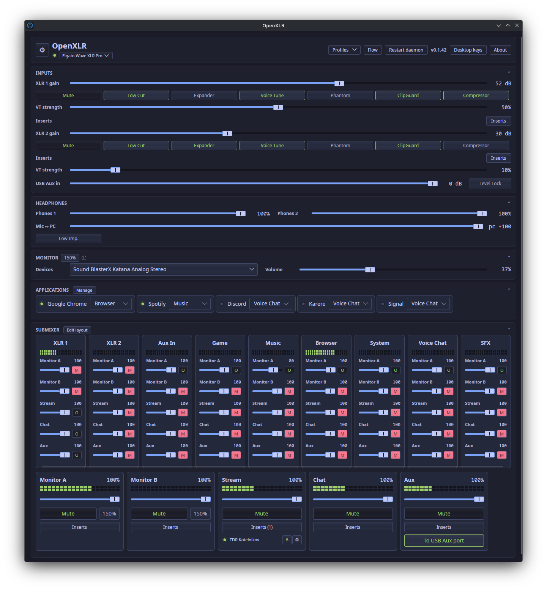Open TDR Kotelnikov plugin settings gear
547x591 pixels.
point(297,540)
